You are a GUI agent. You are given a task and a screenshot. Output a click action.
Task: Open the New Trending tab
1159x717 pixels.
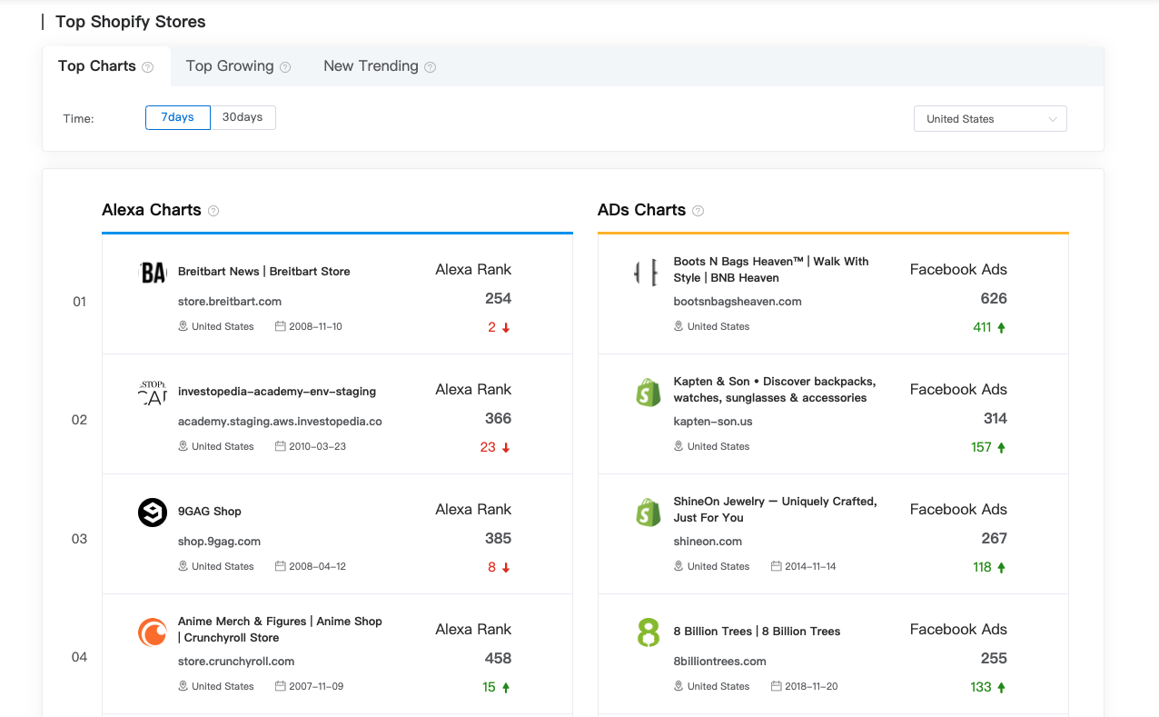point(371,65)
